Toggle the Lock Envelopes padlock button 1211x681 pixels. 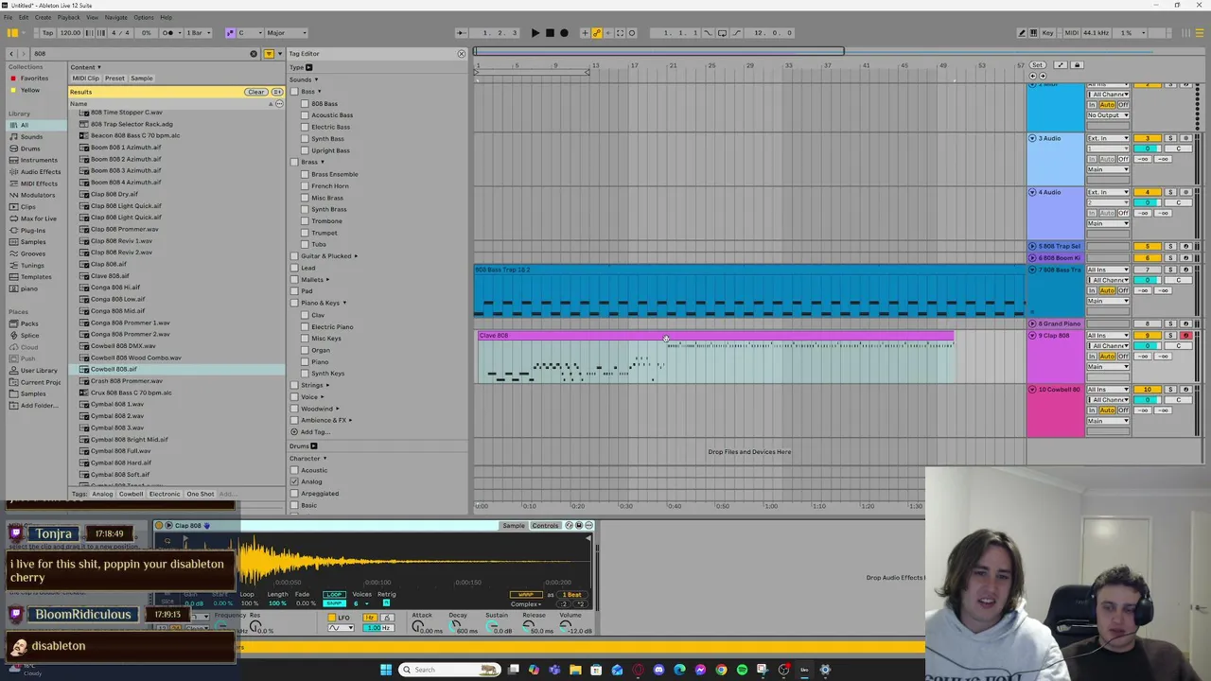[1077, 65]
